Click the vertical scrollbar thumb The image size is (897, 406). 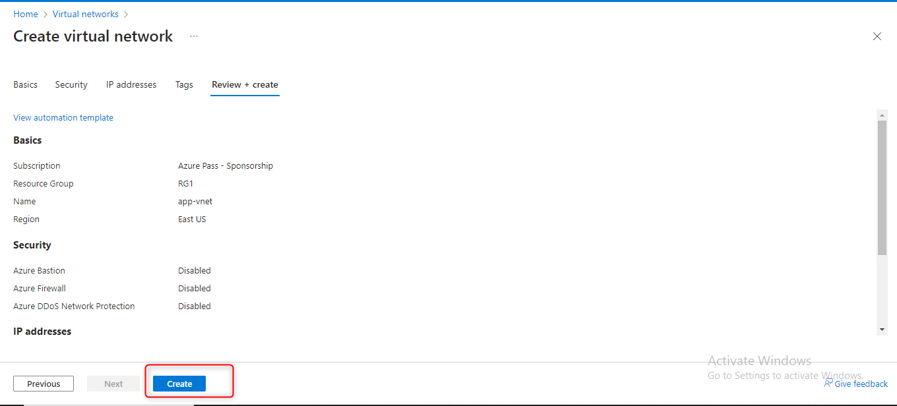point(882,187)
